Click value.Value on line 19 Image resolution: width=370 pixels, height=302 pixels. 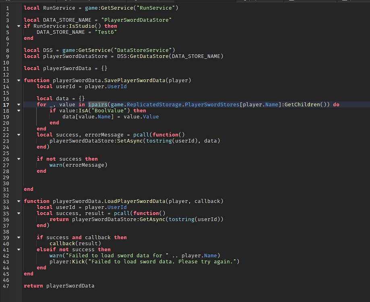[x=141, y=117]
